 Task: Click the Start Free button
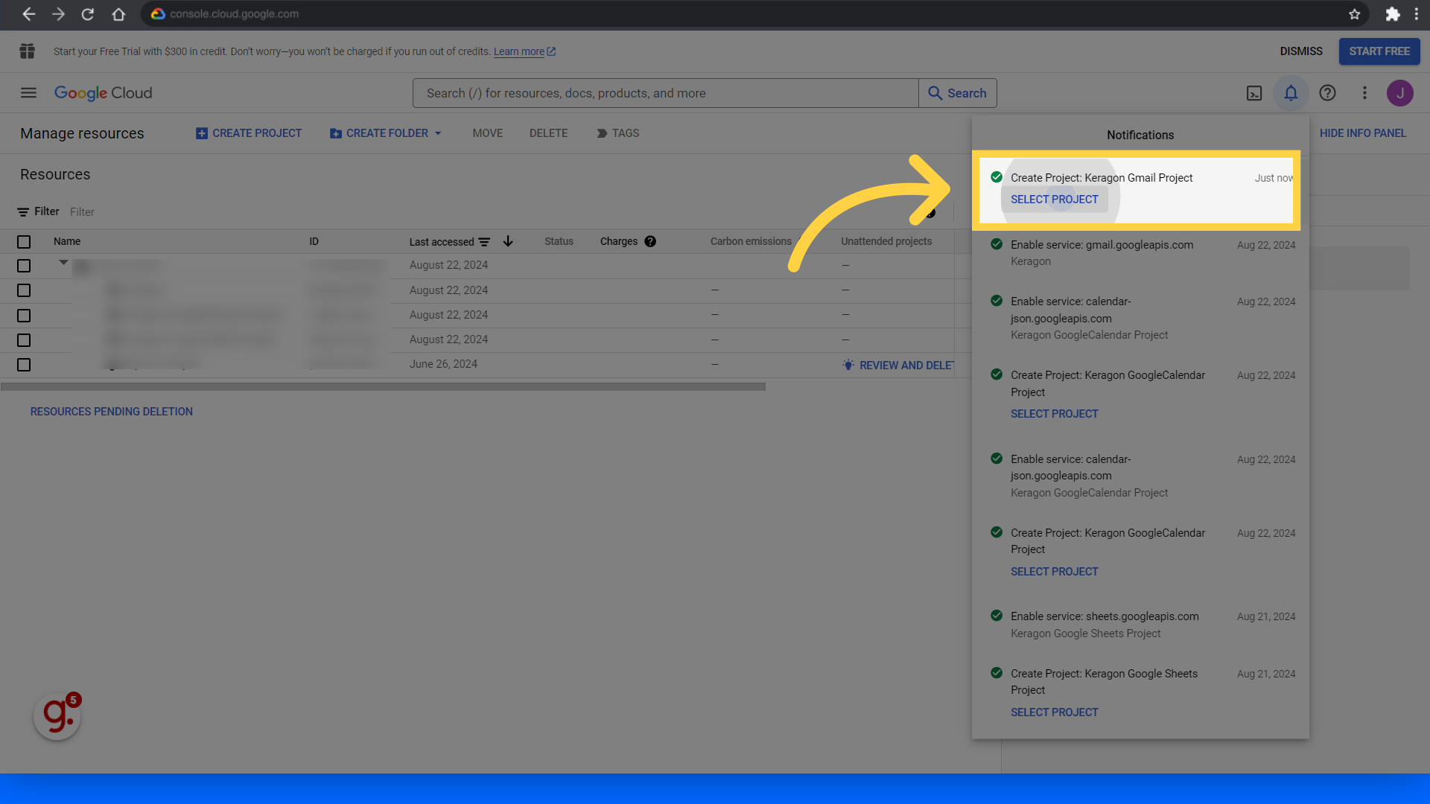(1379, 51)
